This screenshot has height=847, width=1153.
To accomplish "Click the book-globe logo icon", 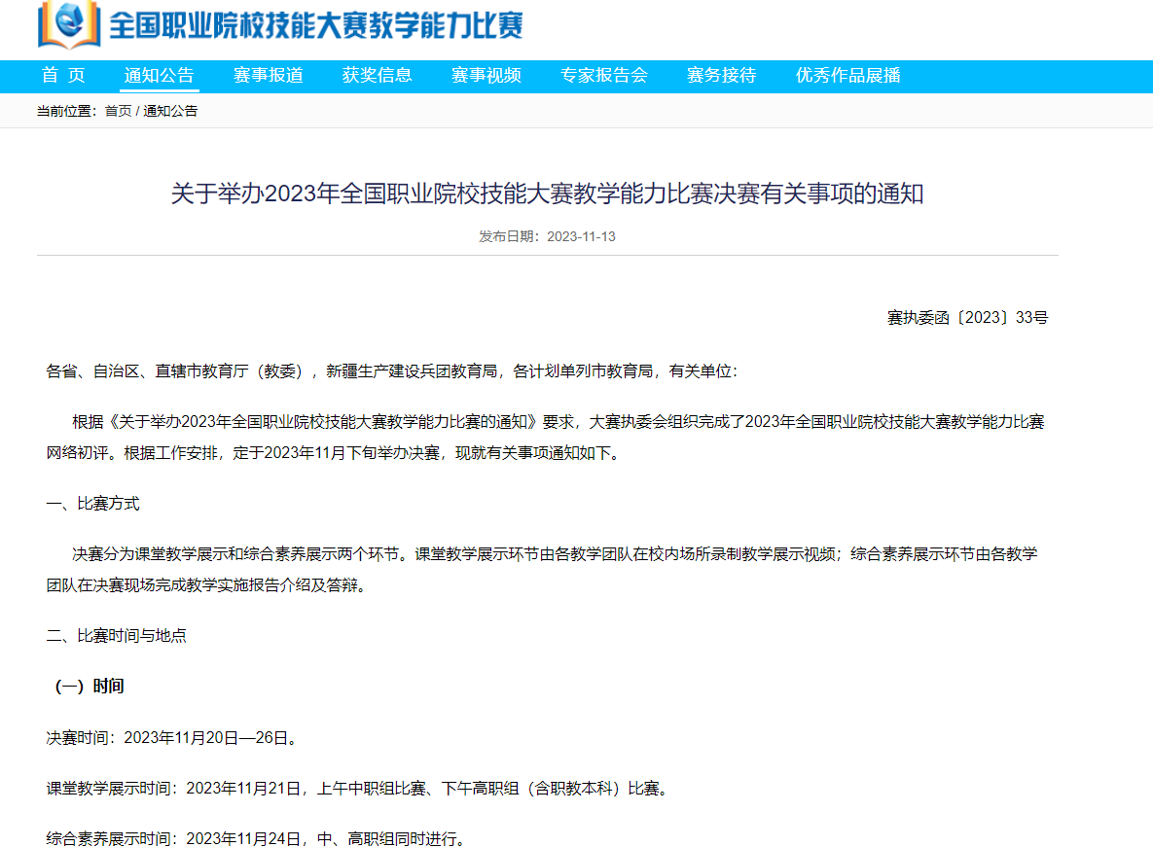I will tap(68, 24).
